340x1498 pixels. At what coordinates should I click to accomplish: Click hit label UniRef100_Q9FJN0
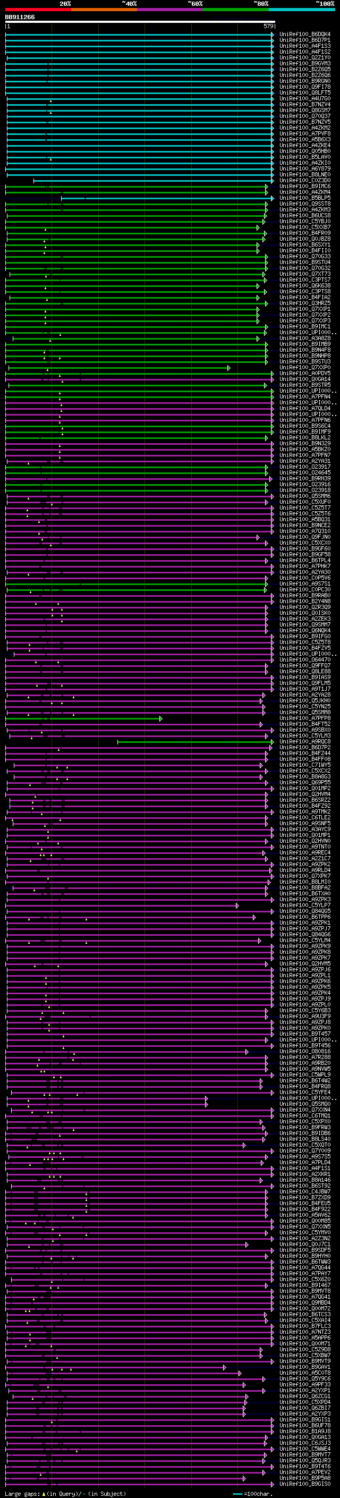305,537
